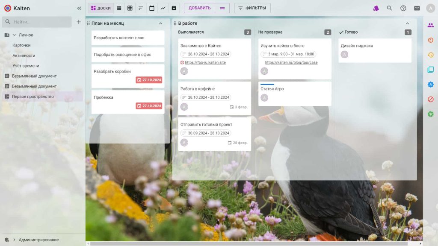
Task: Open the faq-ru.kaiten.site link
Action: click(205, 62)
